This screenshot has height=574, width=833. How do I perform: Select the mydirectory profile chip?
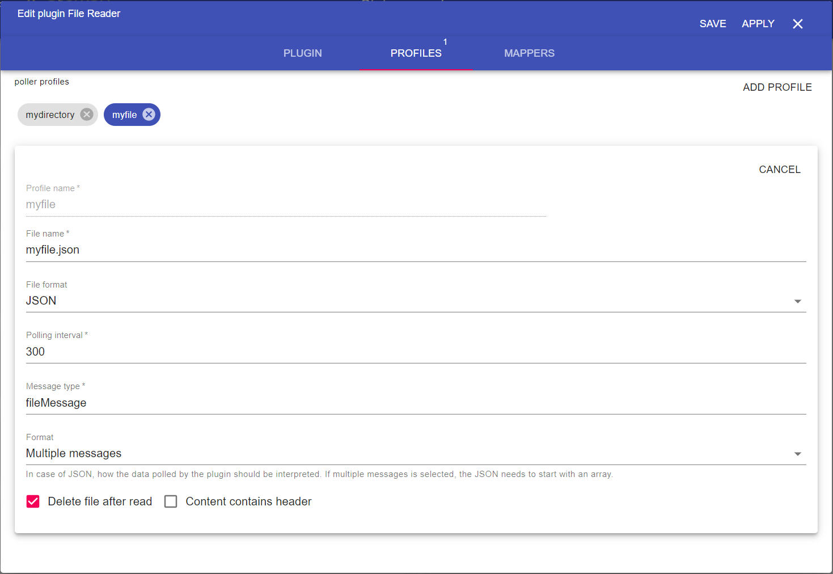(x=50, y=115)
